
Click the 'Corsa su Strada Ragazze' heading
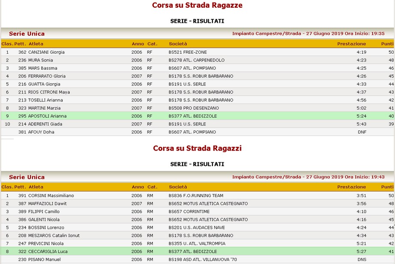(197, 5)
